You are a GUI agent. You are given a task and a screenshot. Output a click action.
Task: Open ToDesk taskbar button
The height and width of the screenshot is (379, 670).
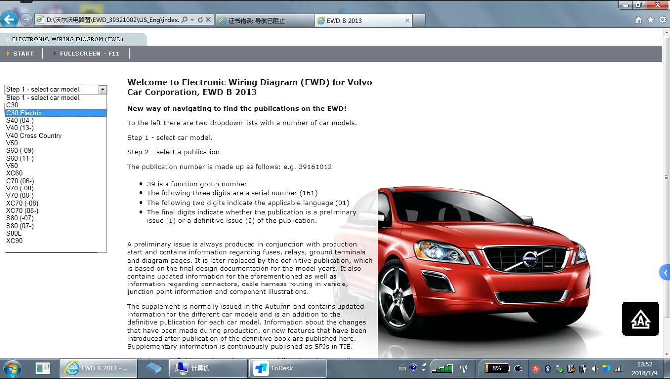point(288,368)
